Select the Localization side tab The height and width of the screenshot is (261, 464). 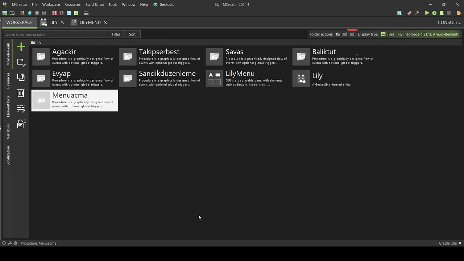pyautogui.click(x=8, y=156)
